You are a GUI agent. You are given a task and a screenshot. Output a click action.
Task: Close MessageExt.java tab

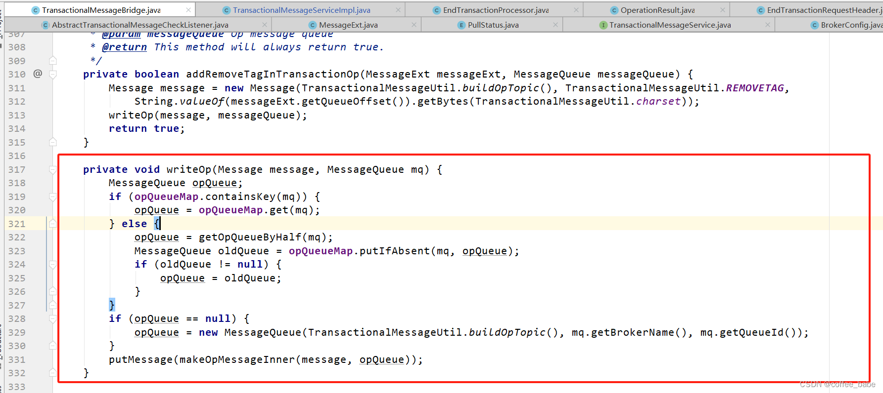(414, 25)
